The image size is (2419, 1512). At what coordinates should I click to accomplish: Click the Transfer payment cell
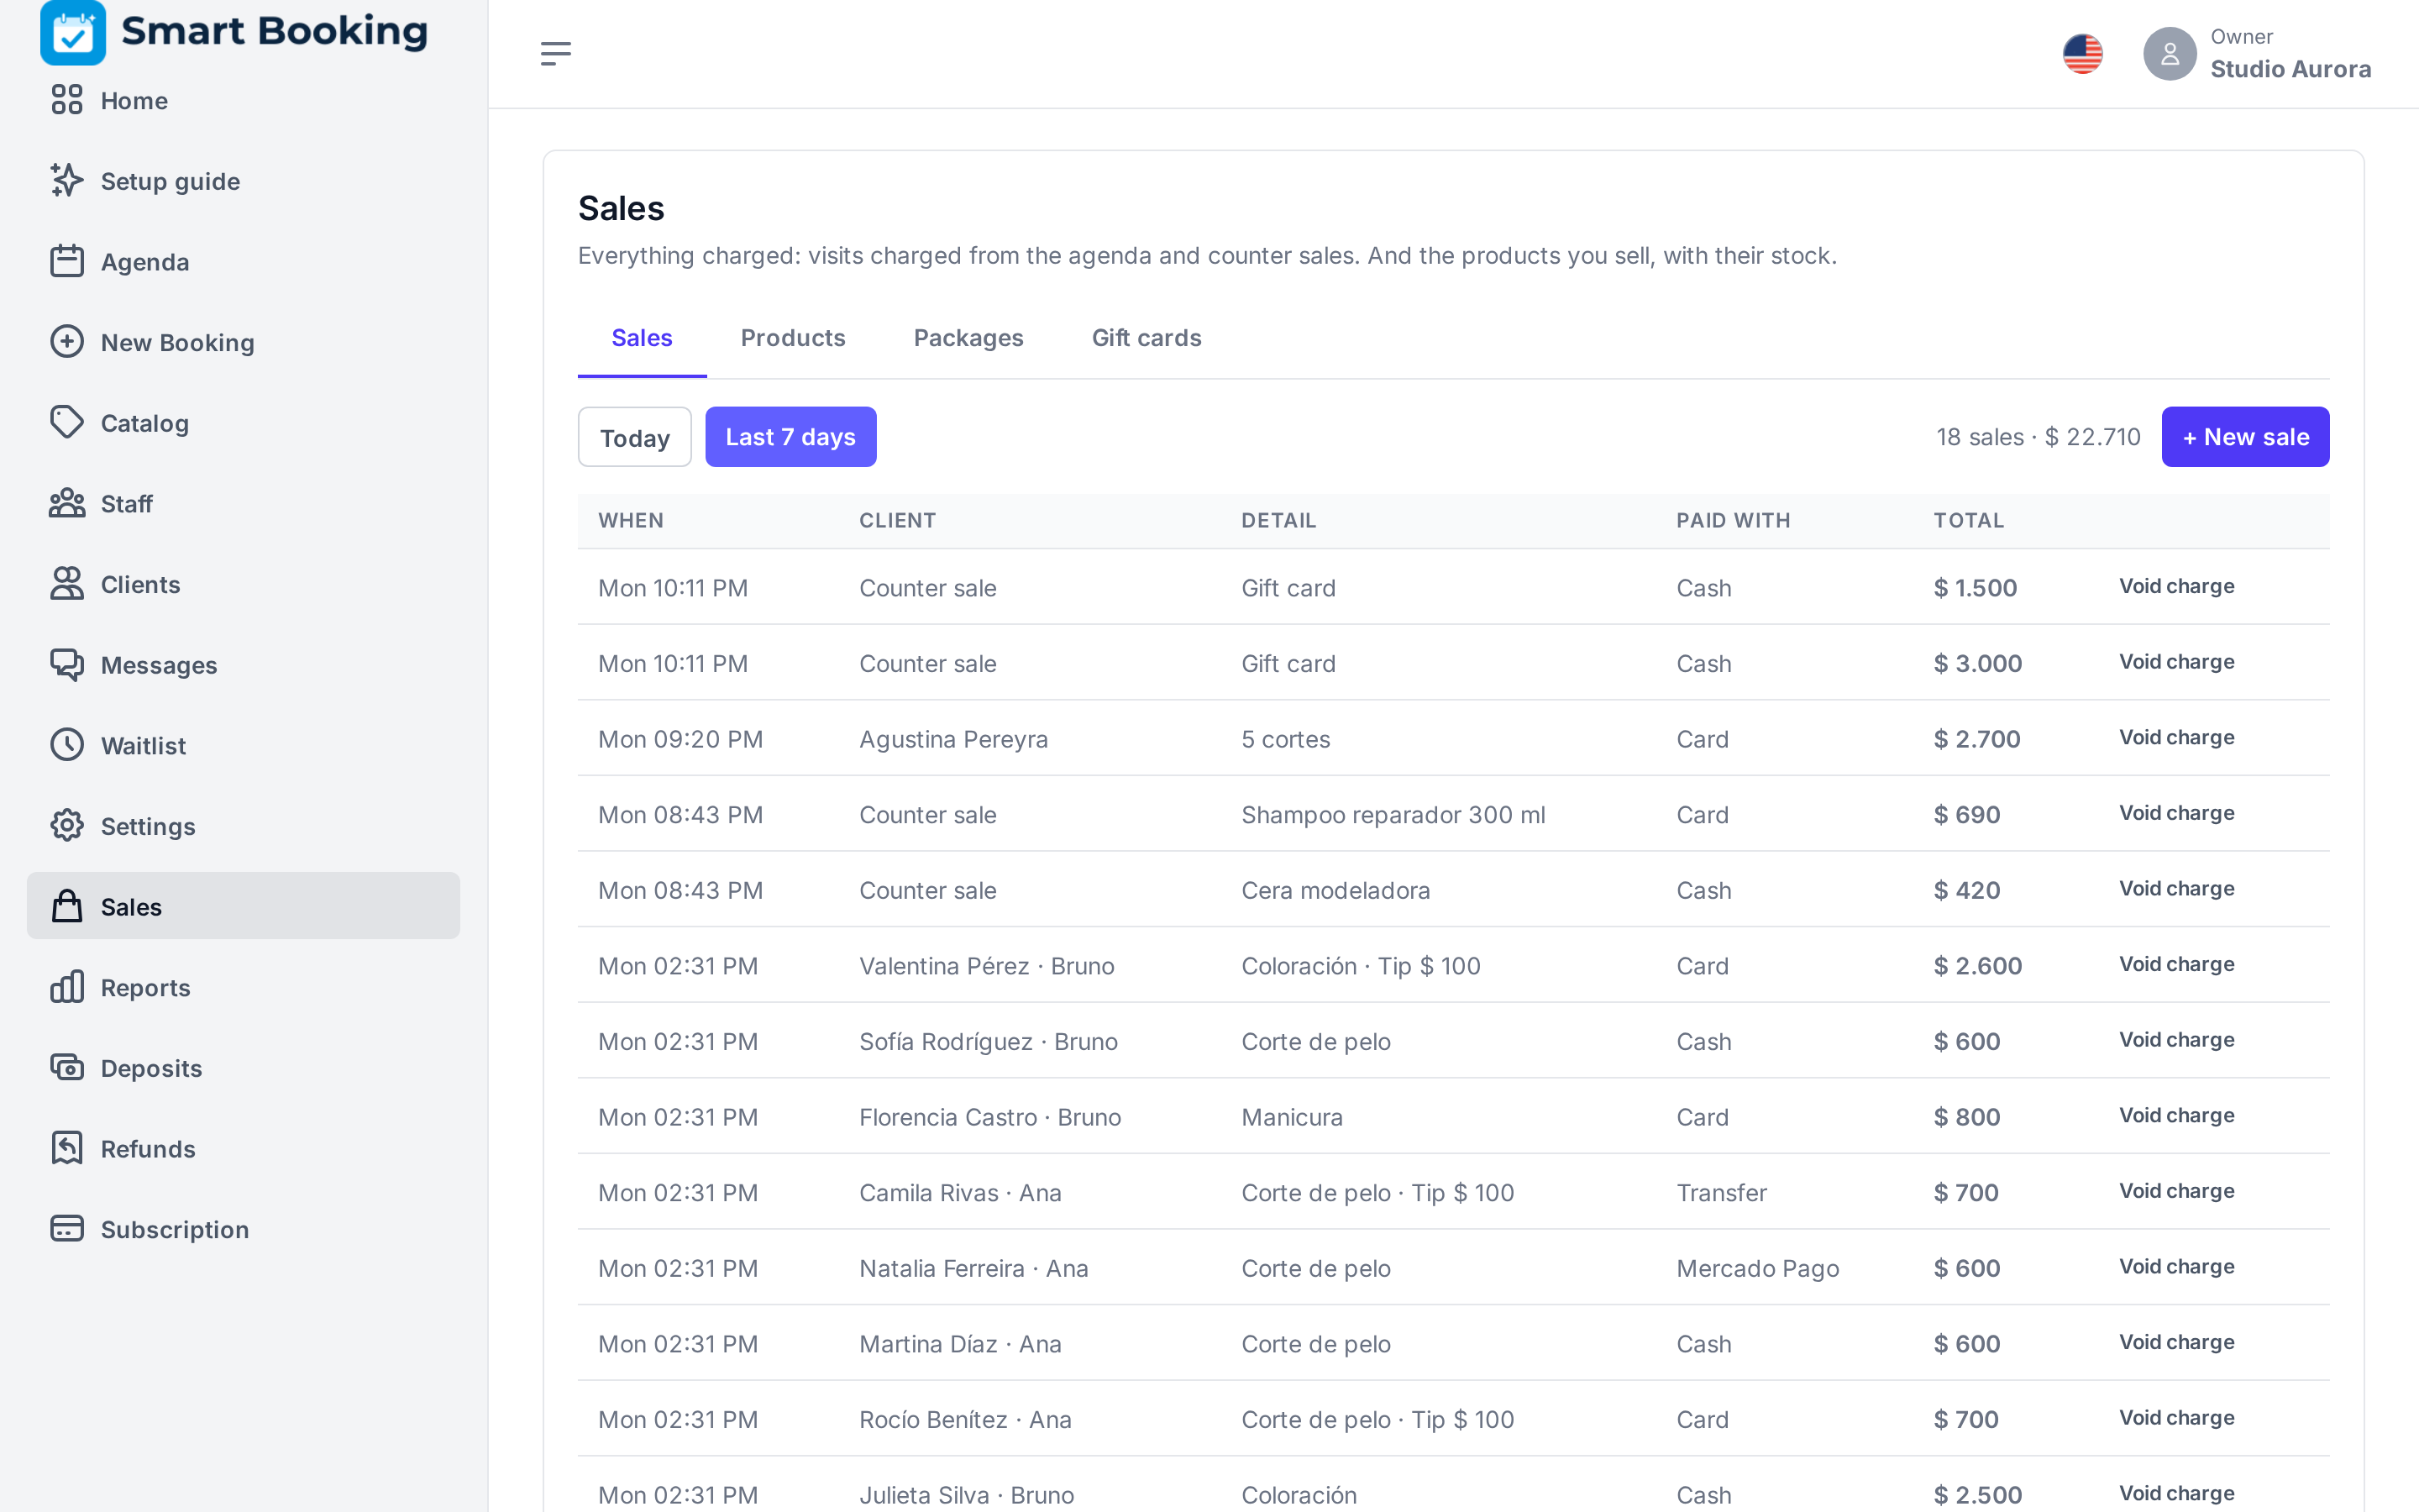[1721, 1193]
